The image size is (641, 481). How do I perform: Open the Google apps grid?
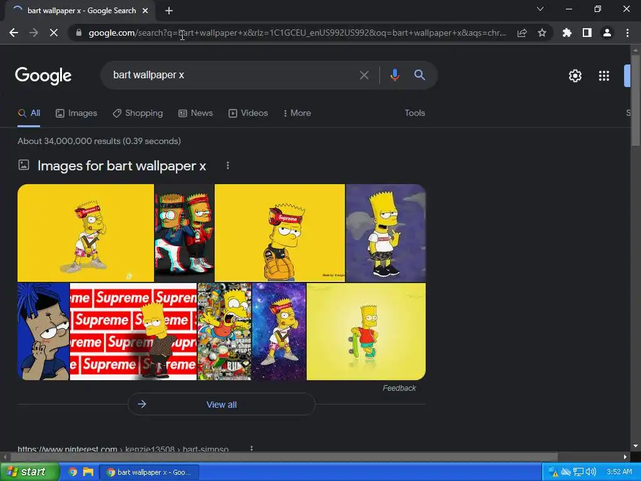click(604, 76)
